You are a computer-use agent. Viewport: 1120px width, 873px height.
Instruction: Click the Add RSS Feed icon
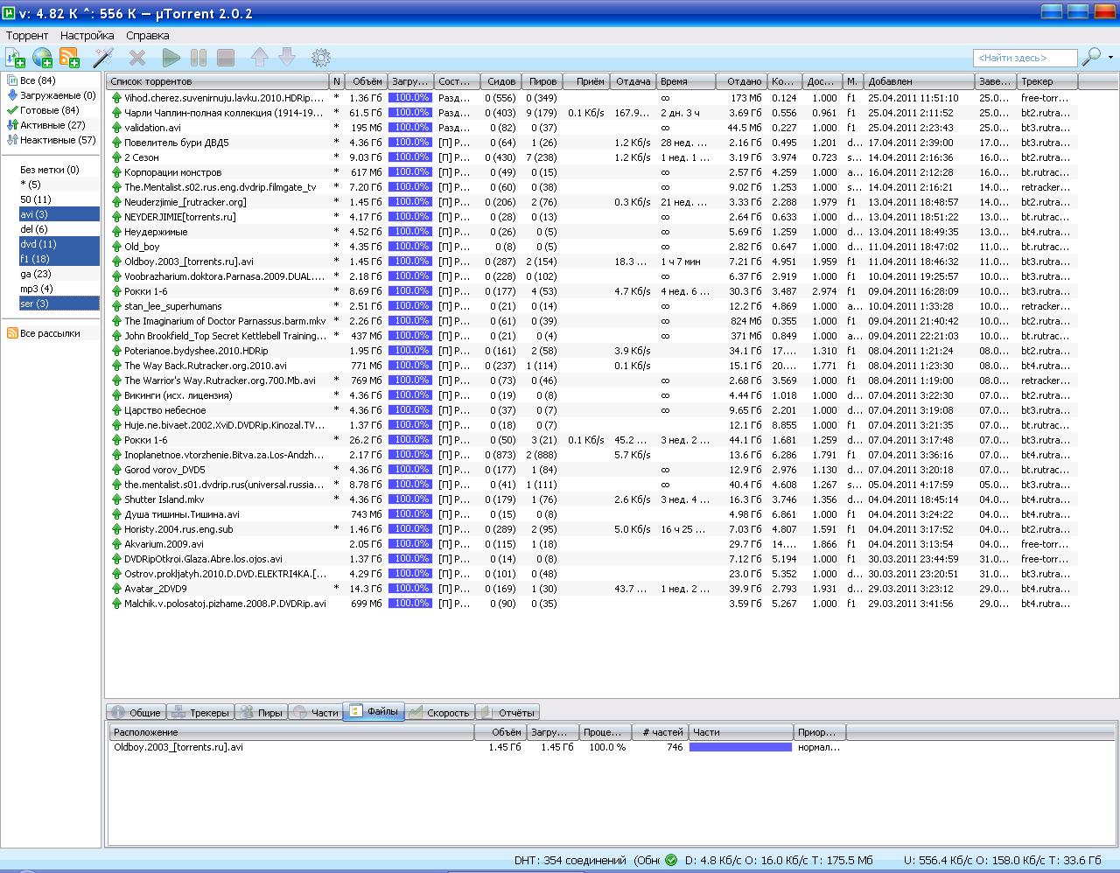69,58
